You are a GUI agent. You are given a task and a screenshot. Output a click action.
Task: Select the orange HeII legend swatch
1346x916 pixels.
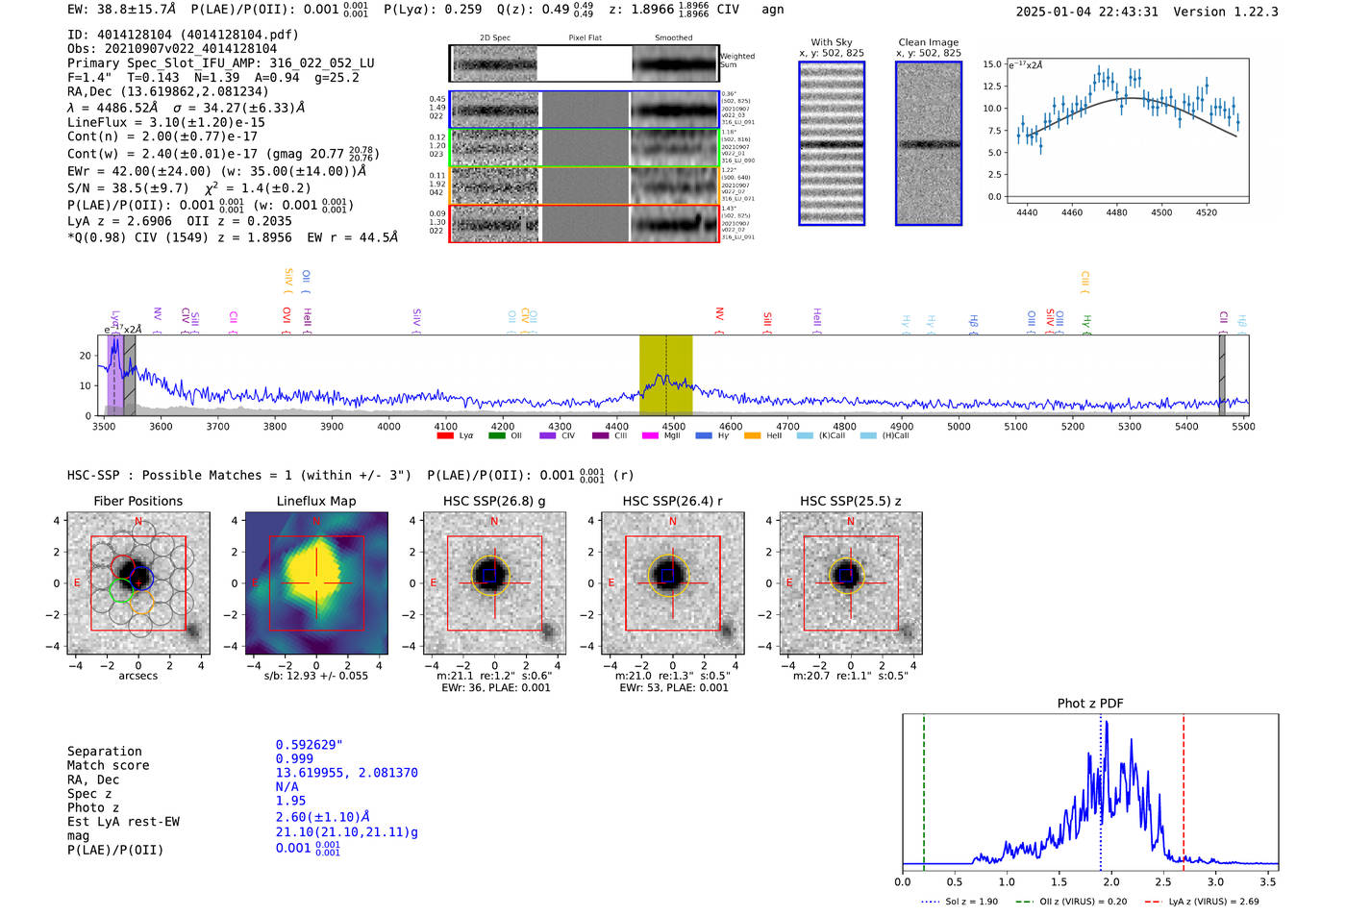click(x=753, y=435)
